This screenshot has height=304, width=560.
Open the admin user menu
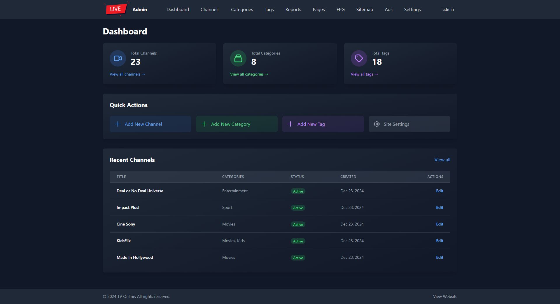click(448, 9)
